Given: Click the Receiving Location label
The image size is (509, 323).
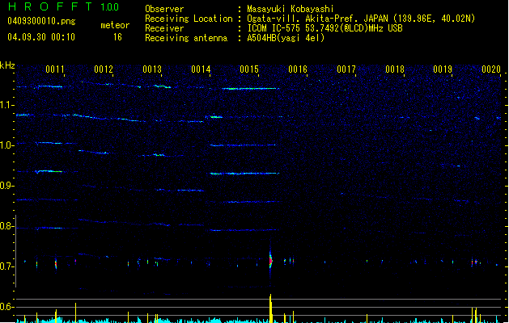Looking at the screenshot, I should [189, 19].
